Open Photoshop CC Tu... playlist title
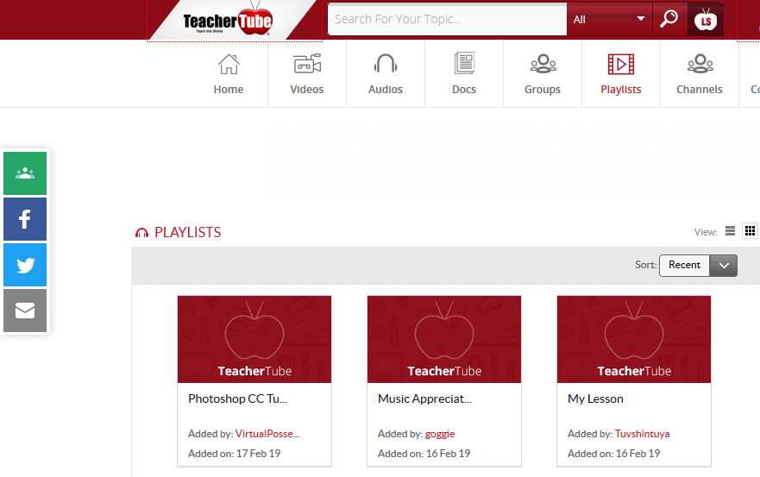 pos(237,399)
